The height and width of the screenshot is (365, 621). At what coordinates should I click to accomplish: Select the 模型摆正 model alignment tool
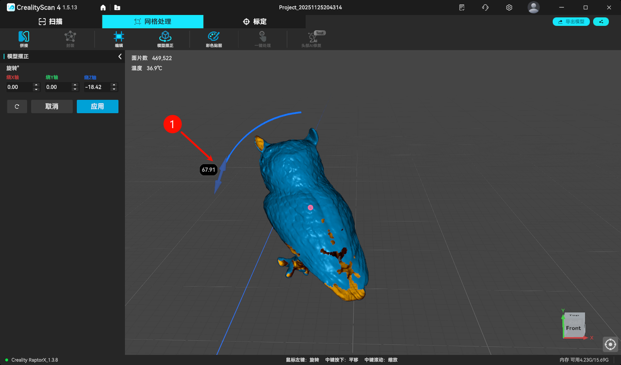point(165,38)
